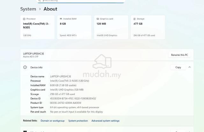Image resolution: width=204 pixels, height=132 pixels.
Task: Open the Processor summary card
Action: (x=38, y=27)
